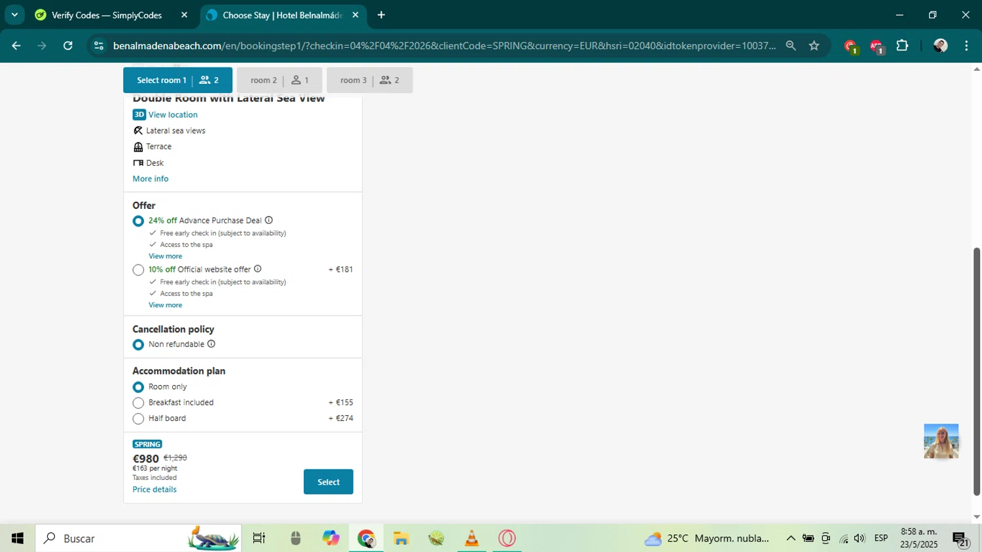
Task: Click the Advance Purchase Deal info icon
Action: click(269, 221)
